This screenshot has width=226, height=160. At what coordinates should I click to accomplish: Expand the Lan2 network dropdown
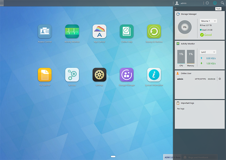pos(208,52)
